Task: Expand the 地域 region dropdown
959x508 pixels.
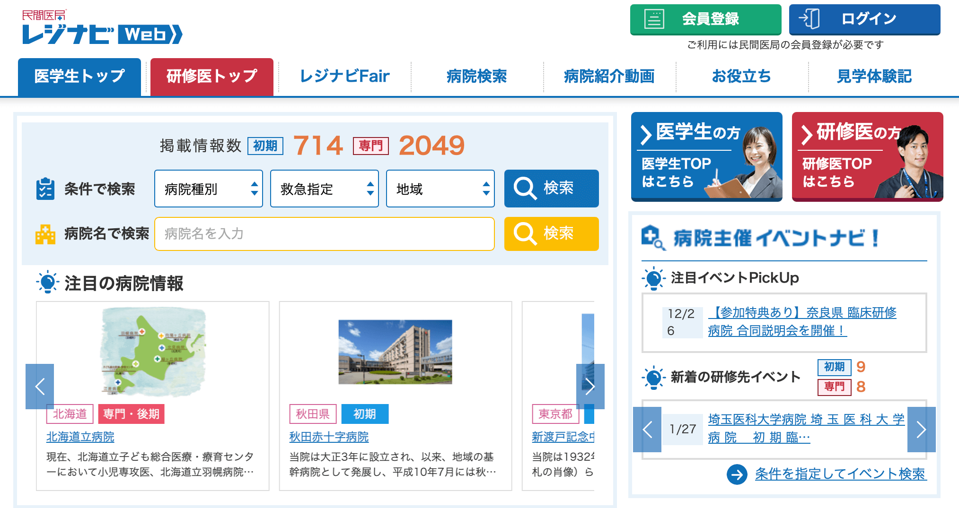Action: 440,189
